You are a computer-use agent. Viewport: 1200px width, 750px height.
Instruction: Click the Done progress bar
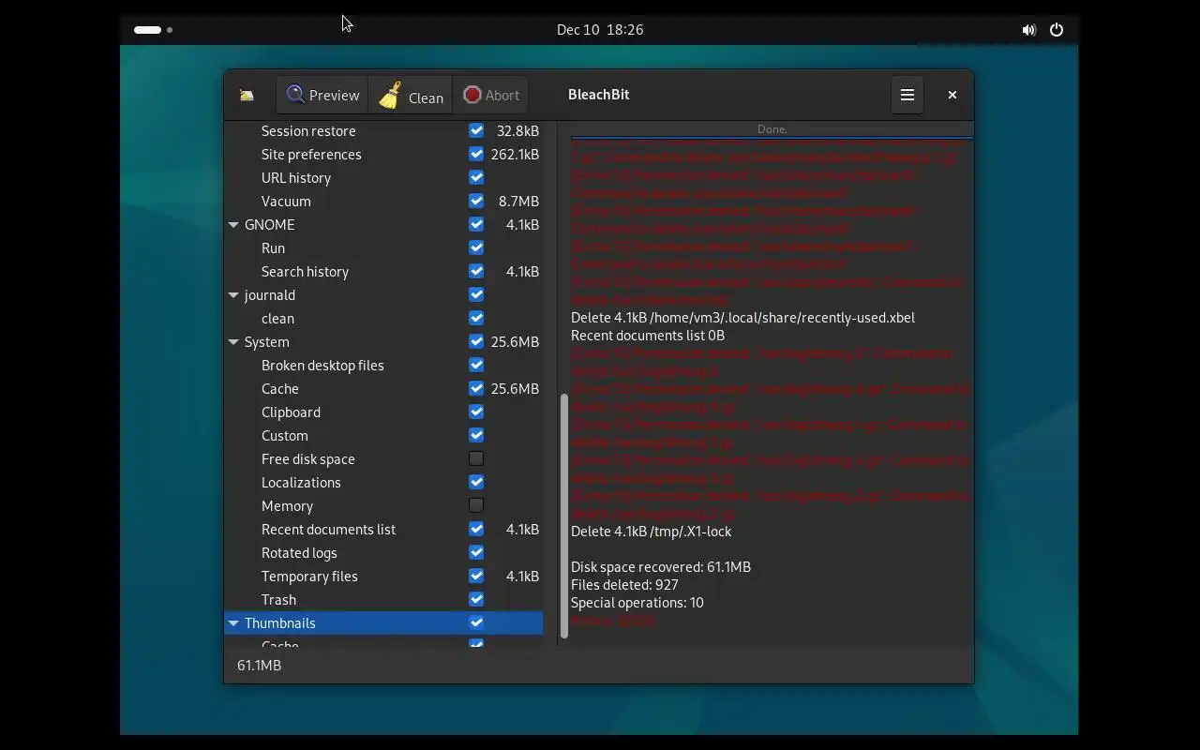click(x=772, y=129)
